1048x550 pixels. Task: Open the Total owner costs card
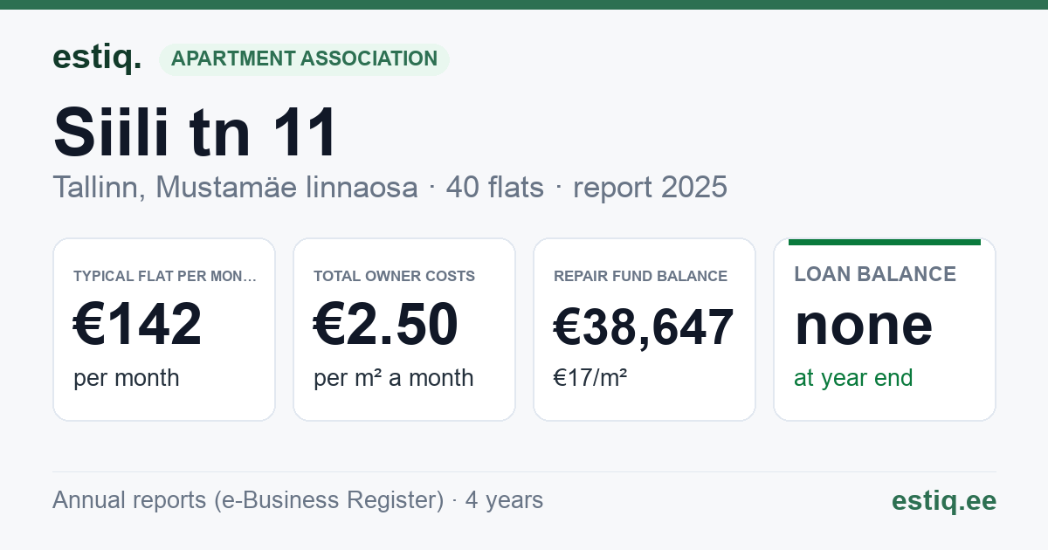point(404,329)
